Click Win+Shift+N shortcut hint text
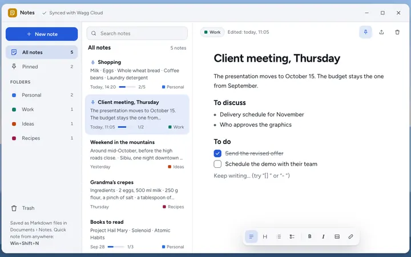 coord(25,243)
